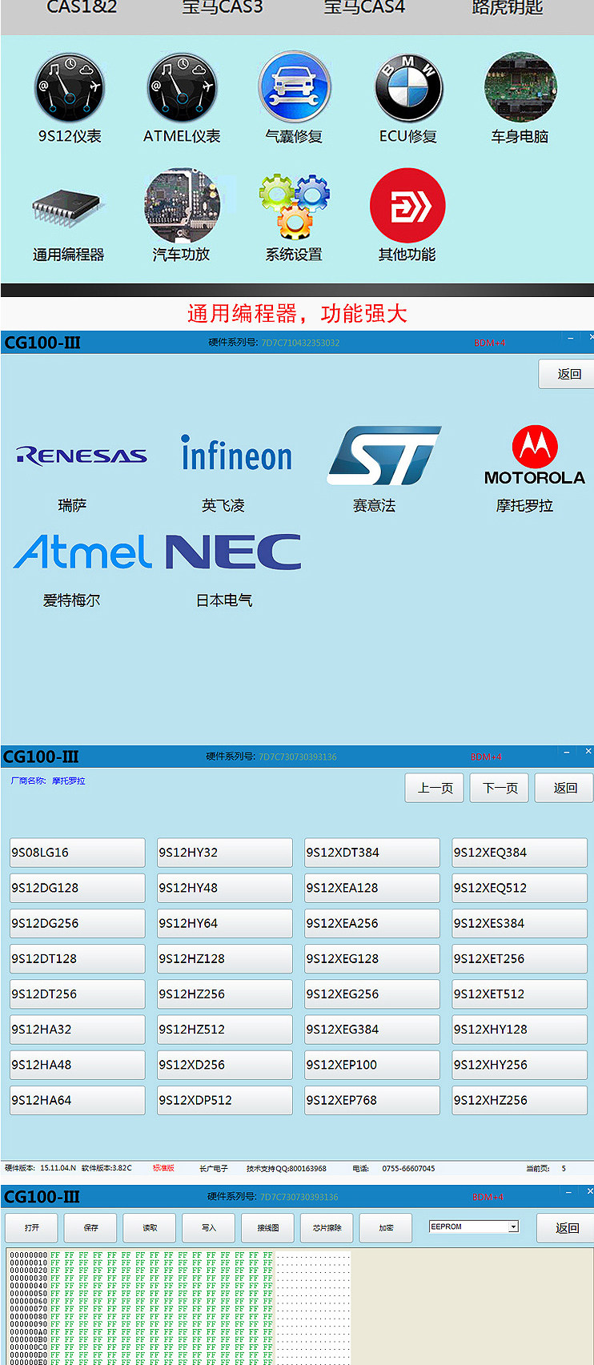Image resolution: width=594 pixels, height=1365 pixels.
Task: Select chip 9S12HZ512
Action: point(225,1030)
